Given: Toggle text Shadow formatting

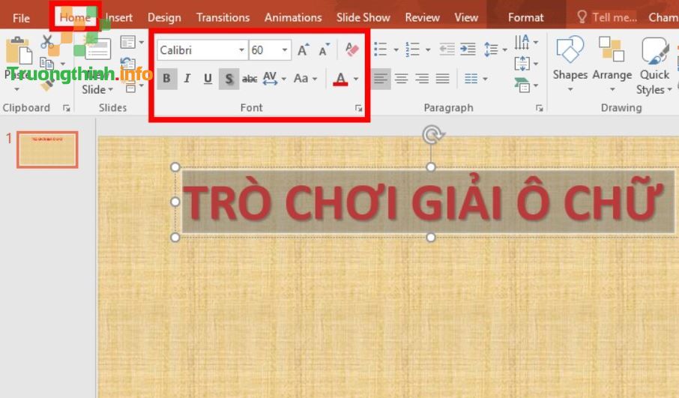Looking at the screenshot, I should (x=229, y=79).
